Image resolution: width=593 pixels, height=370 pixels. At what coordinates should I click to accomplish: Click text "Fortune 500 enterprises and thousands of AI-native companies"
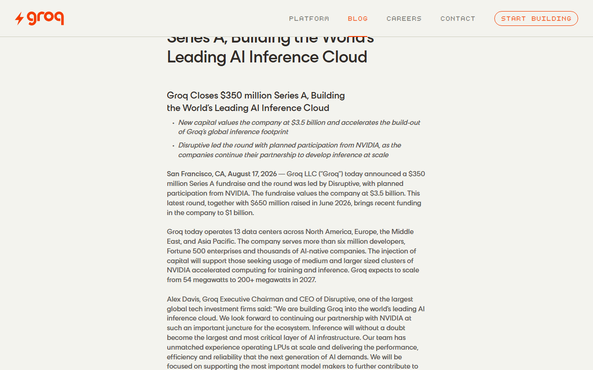coord(267,251)
